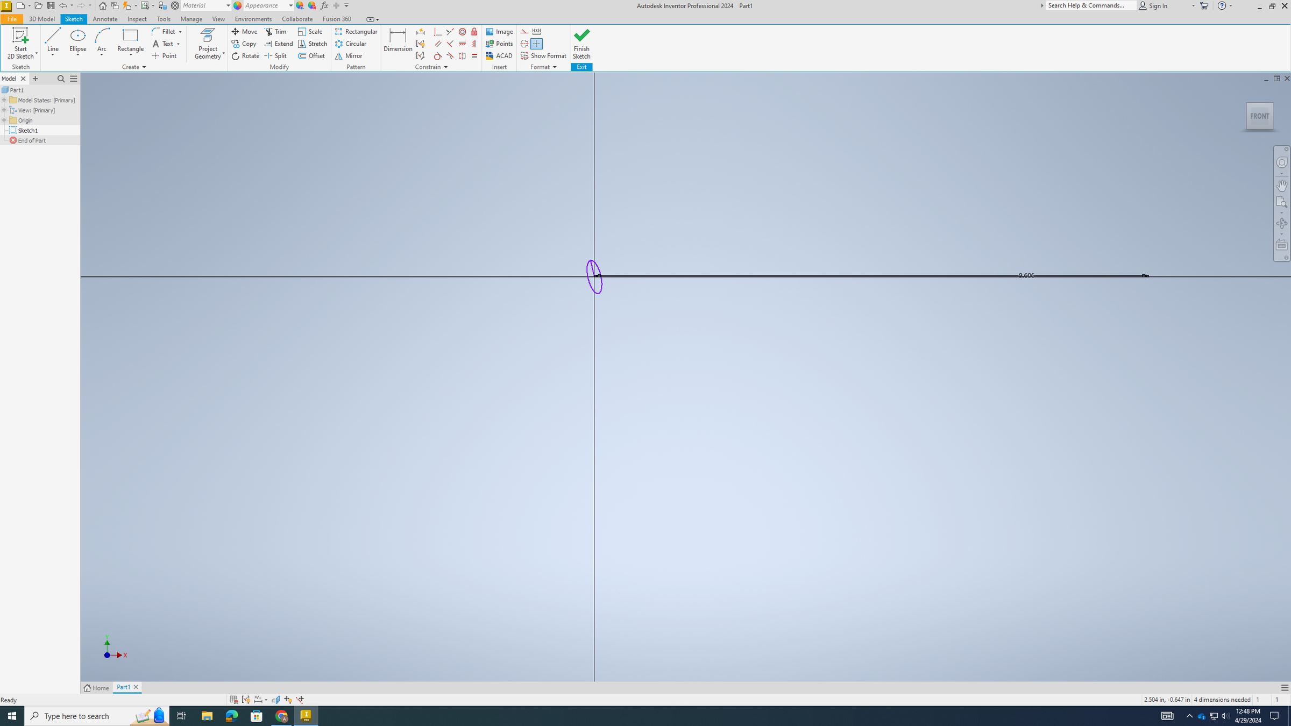Apply the Smooth G2 constraint
The image size is (1291, 726).
450,56
